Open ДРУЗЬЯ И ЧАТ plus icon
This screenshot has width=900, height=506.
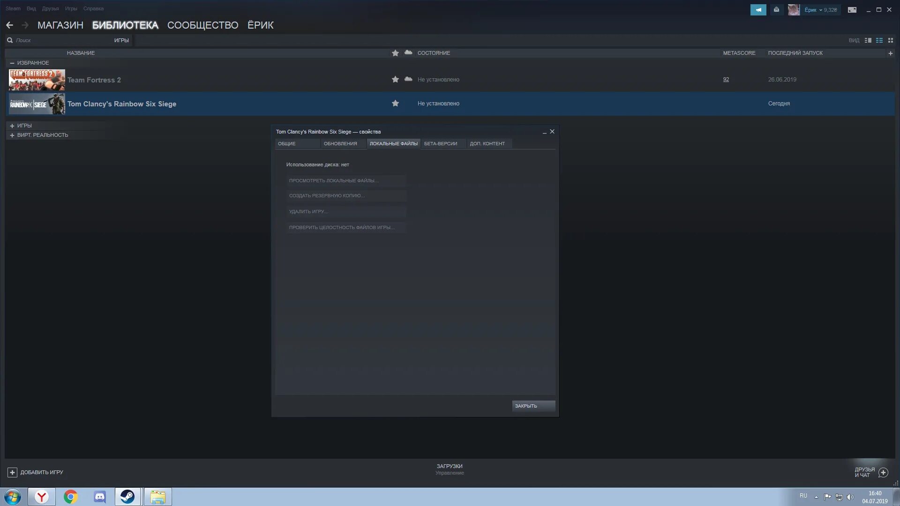[x=883, y=472]
